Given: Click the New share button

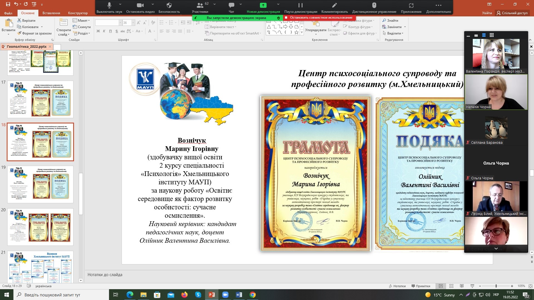Looking at the screenshot, I should click(x=263, y=5).
